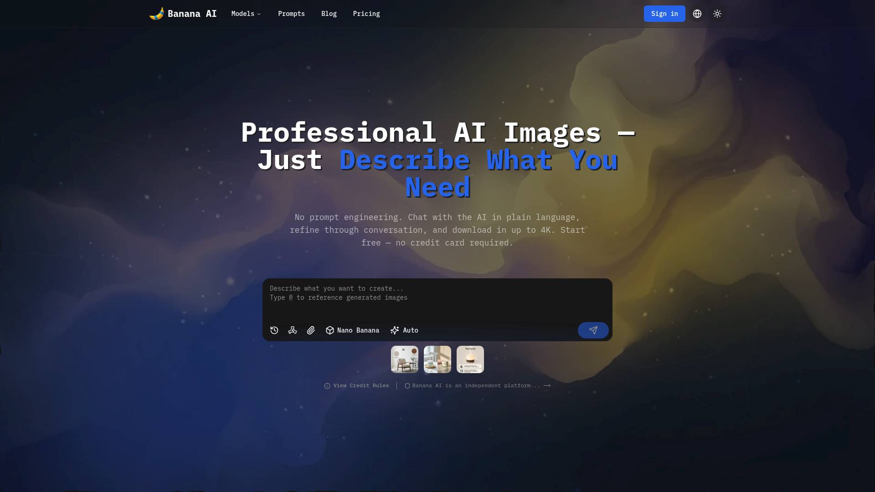Screen dimensions: 875x492
Task: Switch the model away from Nano Banana
Action: (x=352, y=330)
